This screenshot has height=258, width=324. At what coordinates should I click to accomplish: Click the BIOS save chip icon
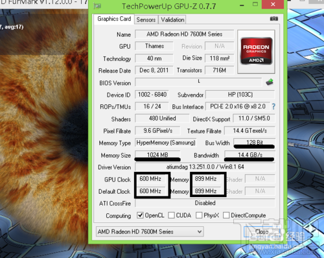point(270,82)
